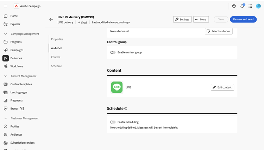Click the Home house icon
264x150 pixels.
pos(6,16)
